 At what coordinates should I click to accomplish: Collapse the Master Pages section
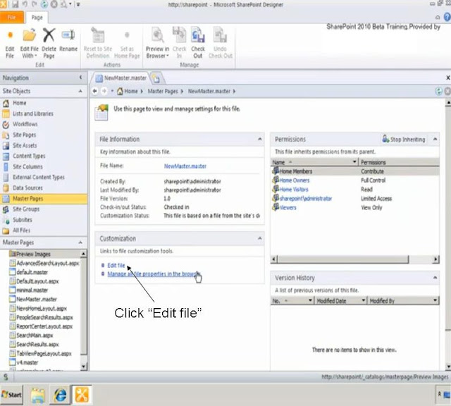(x=80, y=242)
